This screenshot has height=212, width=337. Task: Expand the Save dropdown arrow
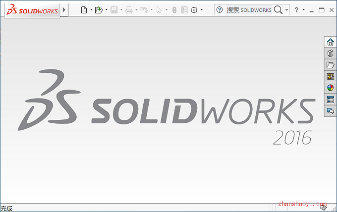[x=121, y=10]
